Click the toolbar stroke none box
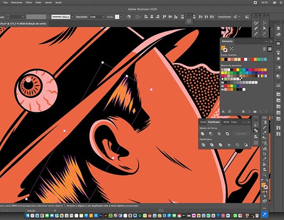 point(266,187)
